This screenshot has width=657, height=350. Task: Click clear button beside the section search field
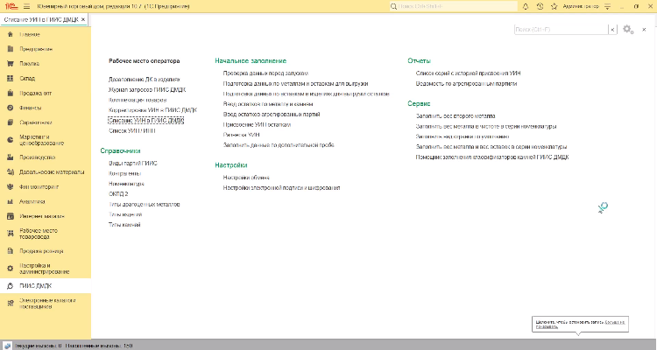coord(611,30)
